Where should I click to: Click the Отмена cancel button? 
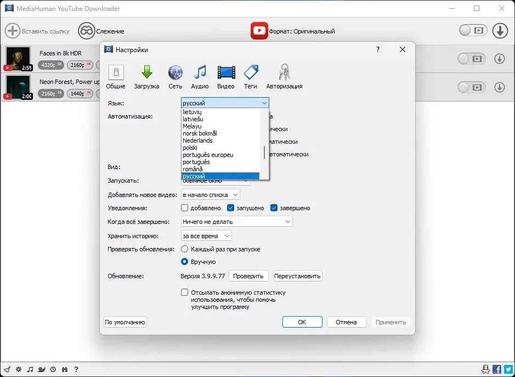pyautogui.click(x=346, y=322)
